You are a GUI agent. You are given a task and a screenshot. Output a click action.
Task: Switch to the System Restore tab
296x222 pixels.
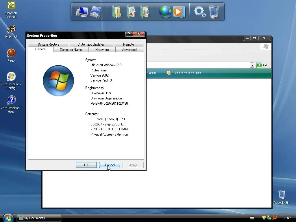(x=49, y=44)
